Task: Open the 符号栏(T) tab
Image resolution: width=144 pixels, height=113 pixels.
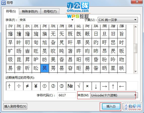Action: (x=50, y=12)
